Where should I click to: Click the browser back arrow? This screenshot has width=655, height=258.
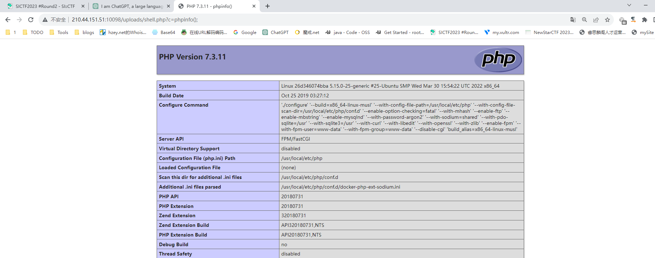8,20
